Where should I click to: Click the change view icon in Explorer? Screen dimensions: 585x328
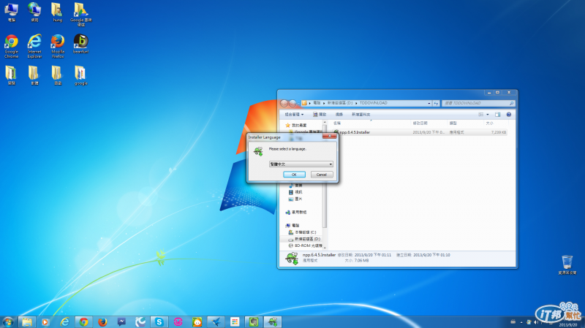(481, 115)
